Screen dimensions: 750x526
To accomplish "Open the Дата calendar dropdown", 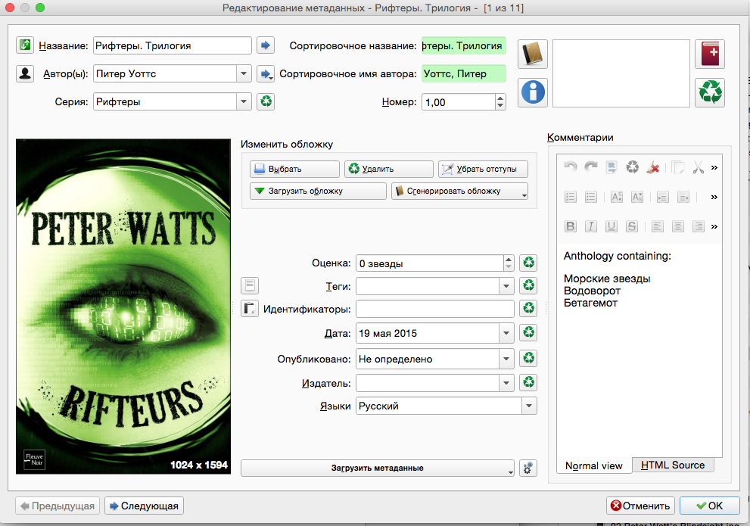I will [x=506, y=333].
